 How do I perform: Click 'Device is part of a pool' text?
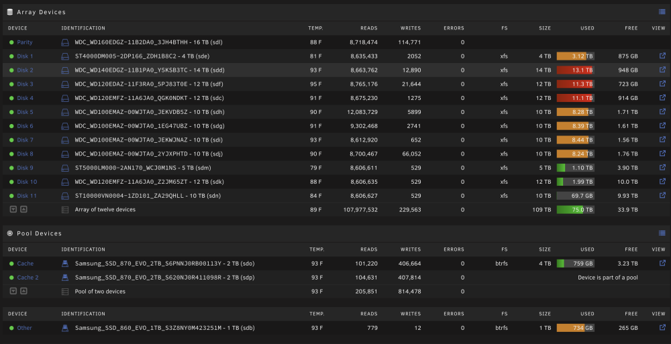click(x=608, y=278)
